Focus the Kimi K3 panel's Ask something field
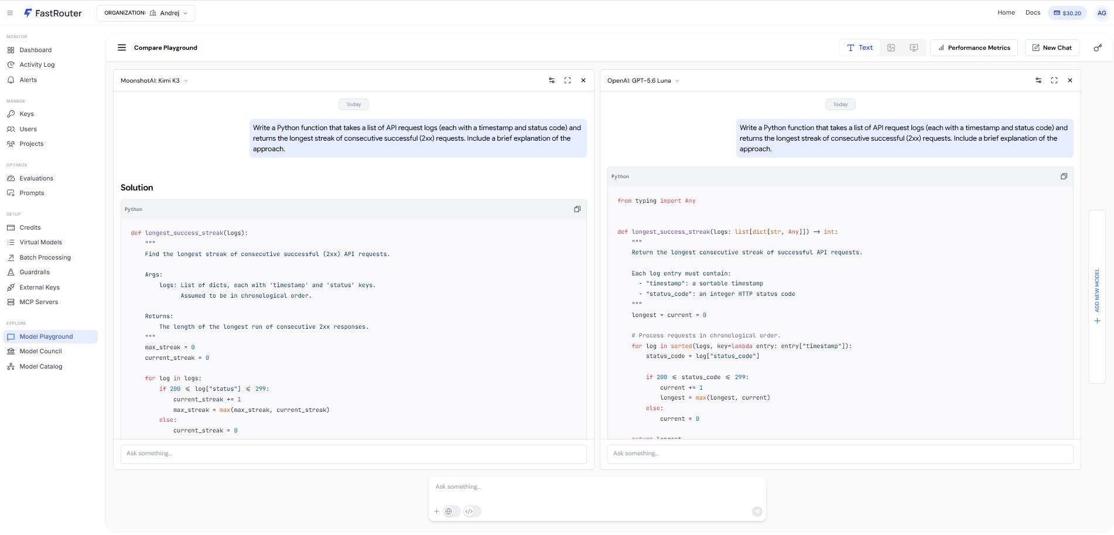The height and width of the screenshot is (535, 1114). coord(353,454)
